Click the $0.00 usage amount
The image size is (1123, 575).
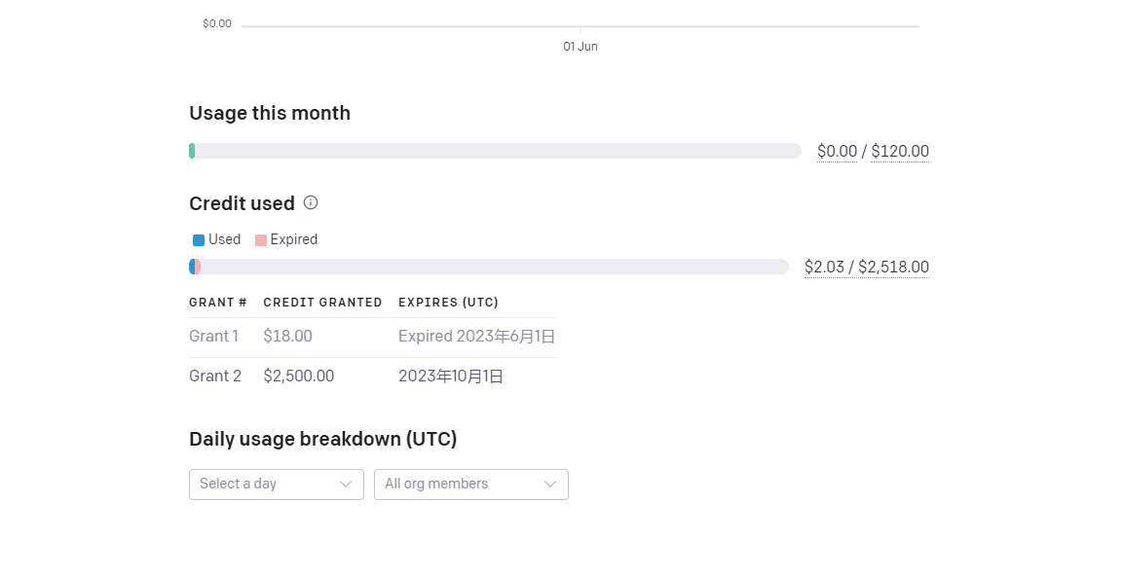pos(837,151)
